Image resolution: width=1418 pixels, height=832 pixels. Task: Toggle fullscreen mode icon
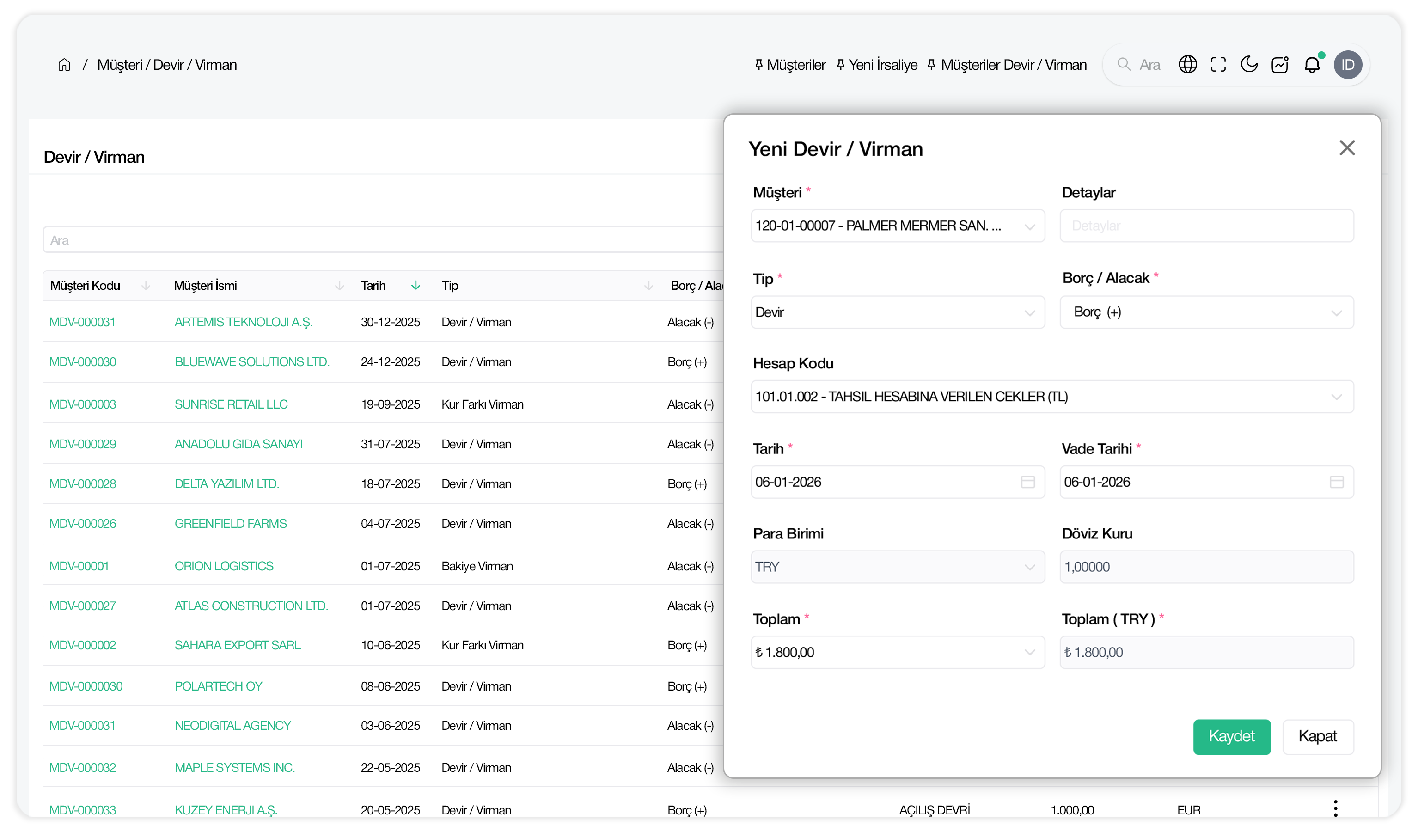[x=1218, y=65]
